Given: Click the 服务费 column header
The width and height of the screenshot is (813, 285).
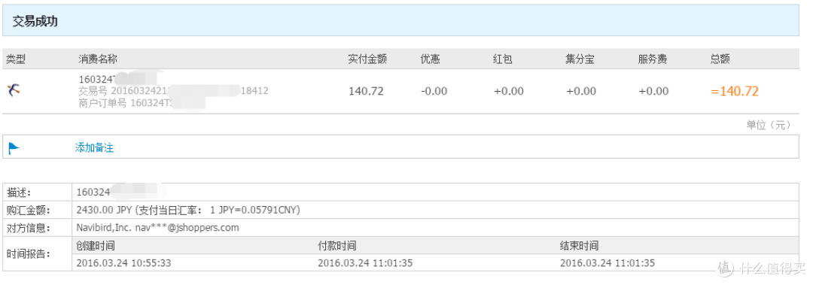Looking at the screenshot, I should coord(653,59).
